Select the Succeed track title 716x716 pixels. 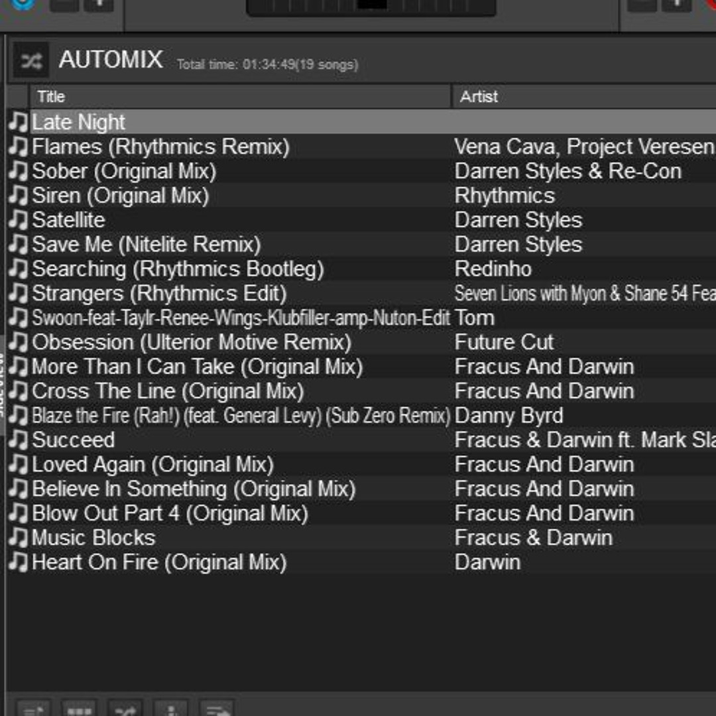click(x=73, y=440)
